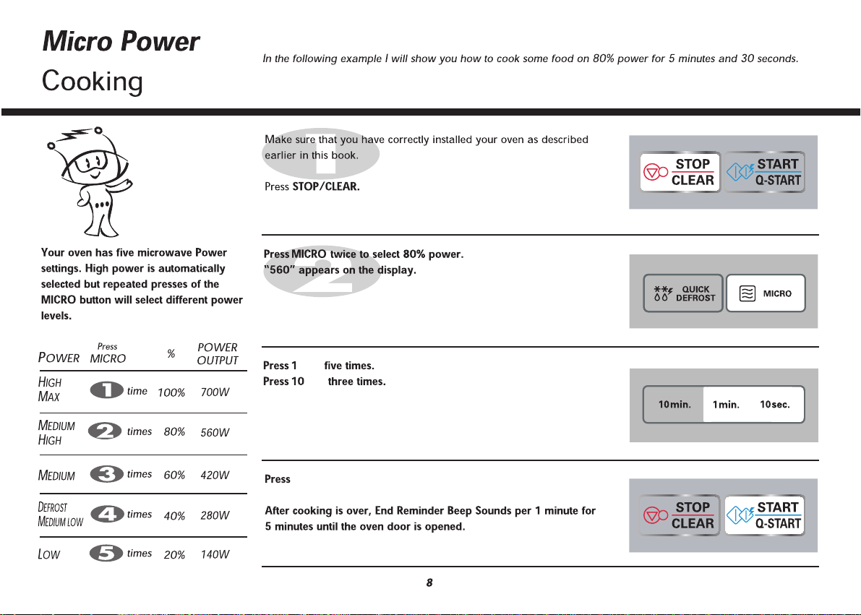Click the number 2 oval for Medium High
861x615 pixels.
105,431
